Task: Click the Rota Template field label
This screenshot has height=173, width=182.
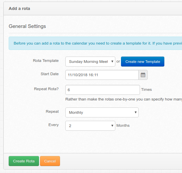Action: click(46, 61)
